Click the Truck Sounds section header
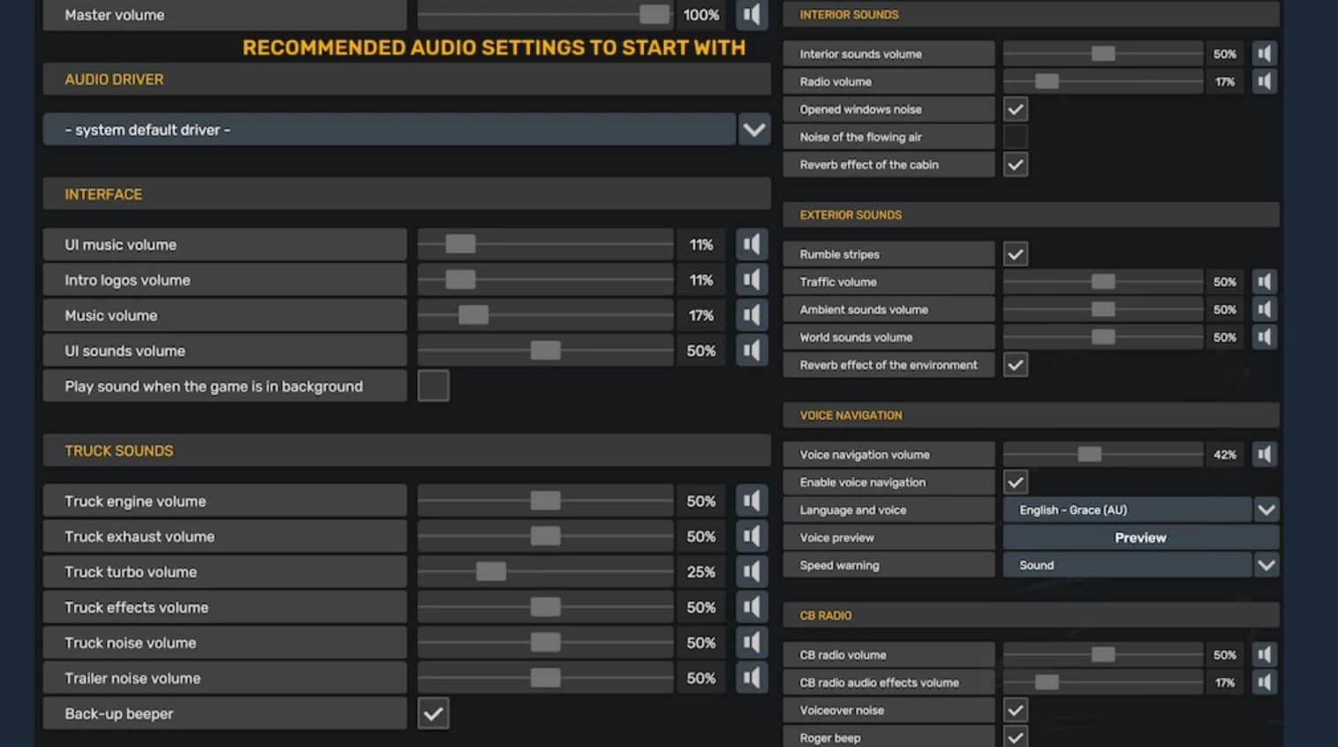 coord(119,450)
